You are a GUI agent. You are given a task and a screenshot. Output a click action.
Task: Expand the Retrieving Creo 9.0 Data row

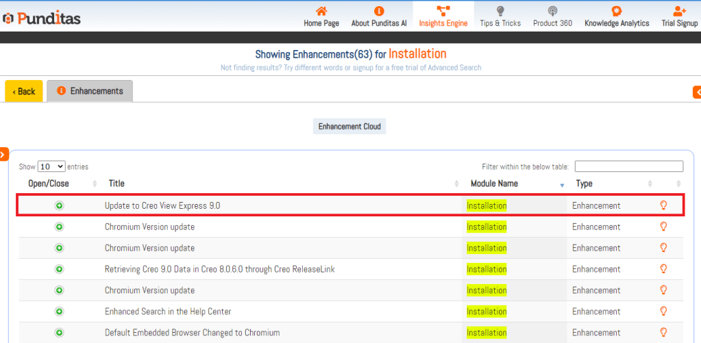click(59, 269)
